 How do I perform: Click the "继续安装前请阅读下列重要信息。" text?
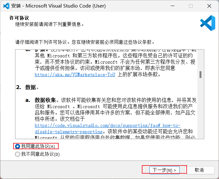click(50, 24)
